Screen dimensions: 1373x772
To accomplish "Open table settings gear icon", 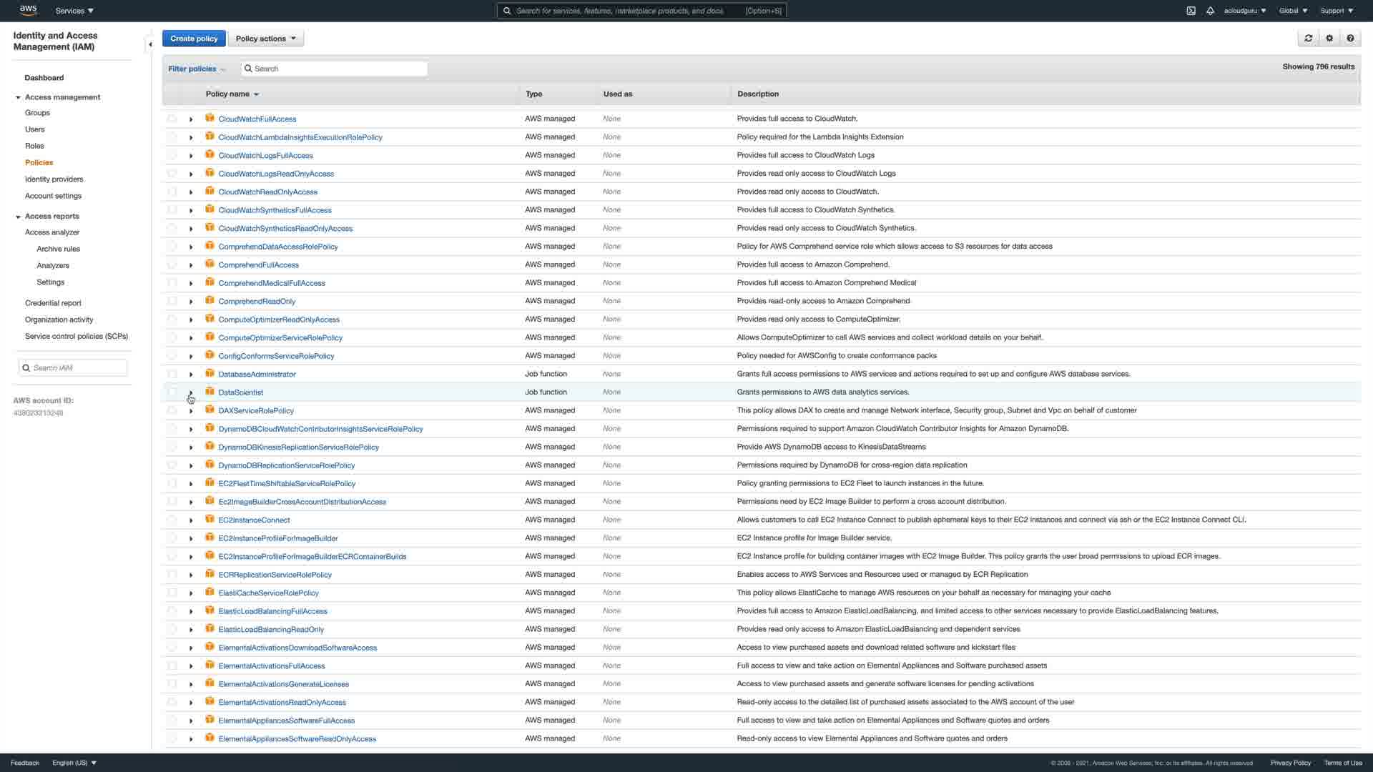I will tap(1329, 39).
